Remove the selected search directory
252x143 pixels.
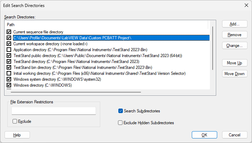click(235, 35)
